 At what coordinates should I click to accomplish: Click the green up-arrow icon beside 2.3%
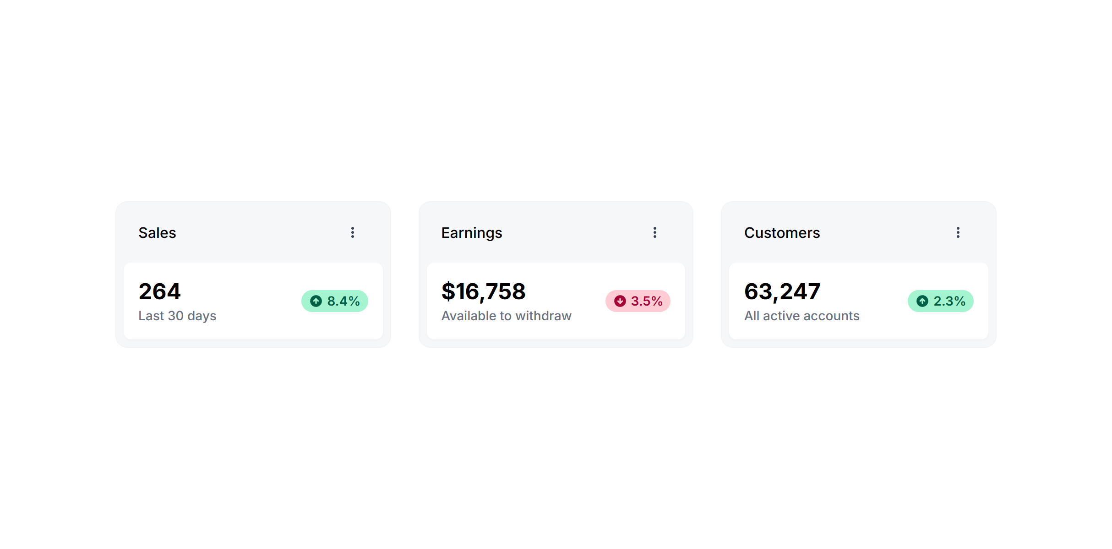[x=922, y=301]
